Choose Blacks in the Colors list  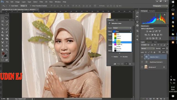click(122, 51)
